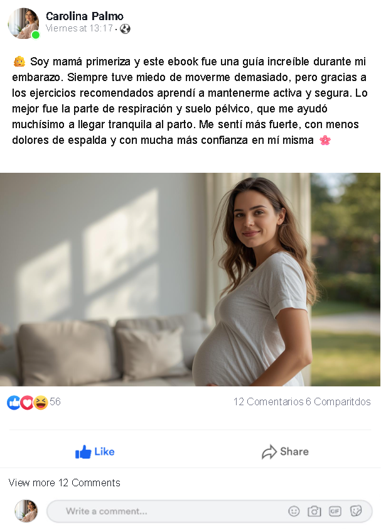Image resolution: width=381 pixels, height=529 pixels.
Task: Open the pregnant woman post photo
Action: point(190,280)
